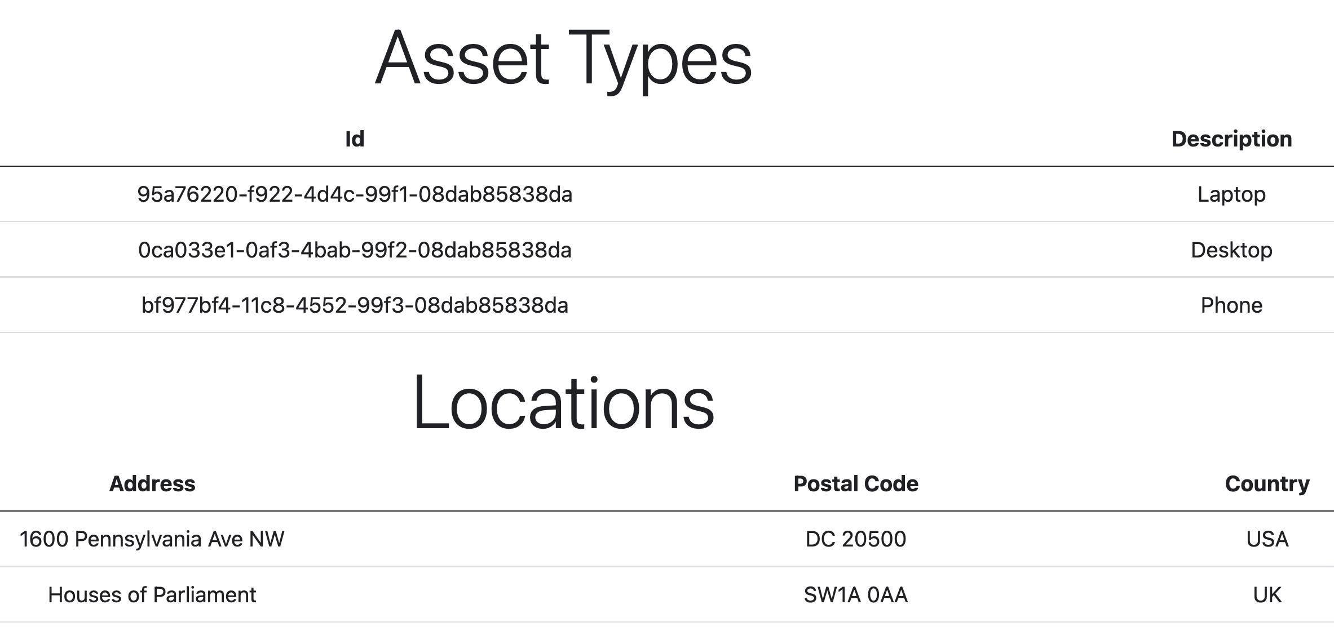Select the Description column header
Screen dimensions: 1334x631
click(1231, 139)
